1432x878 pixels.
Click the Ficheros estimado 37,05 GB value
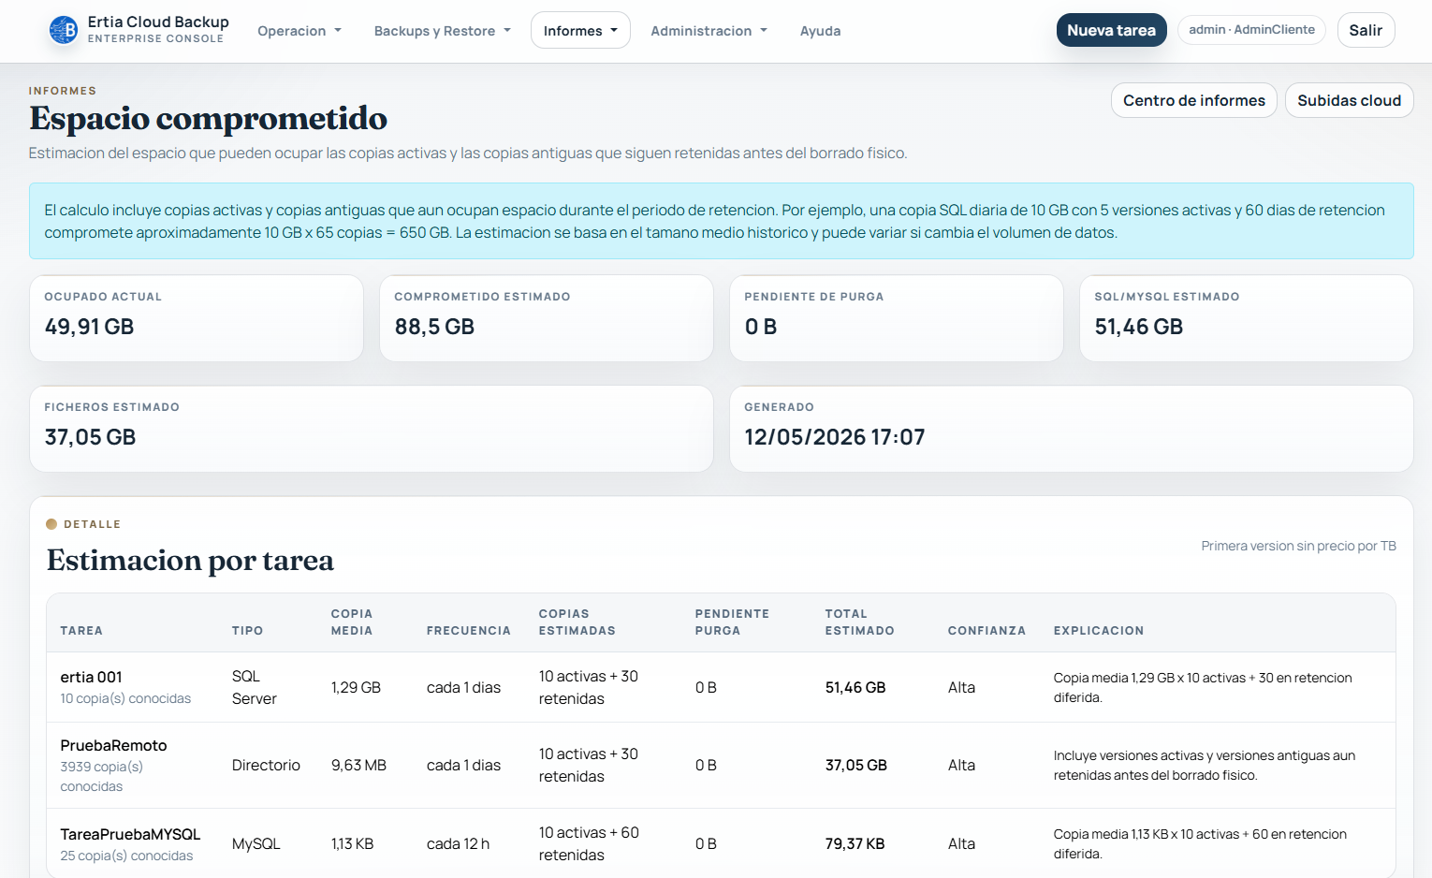pos(90,437)
